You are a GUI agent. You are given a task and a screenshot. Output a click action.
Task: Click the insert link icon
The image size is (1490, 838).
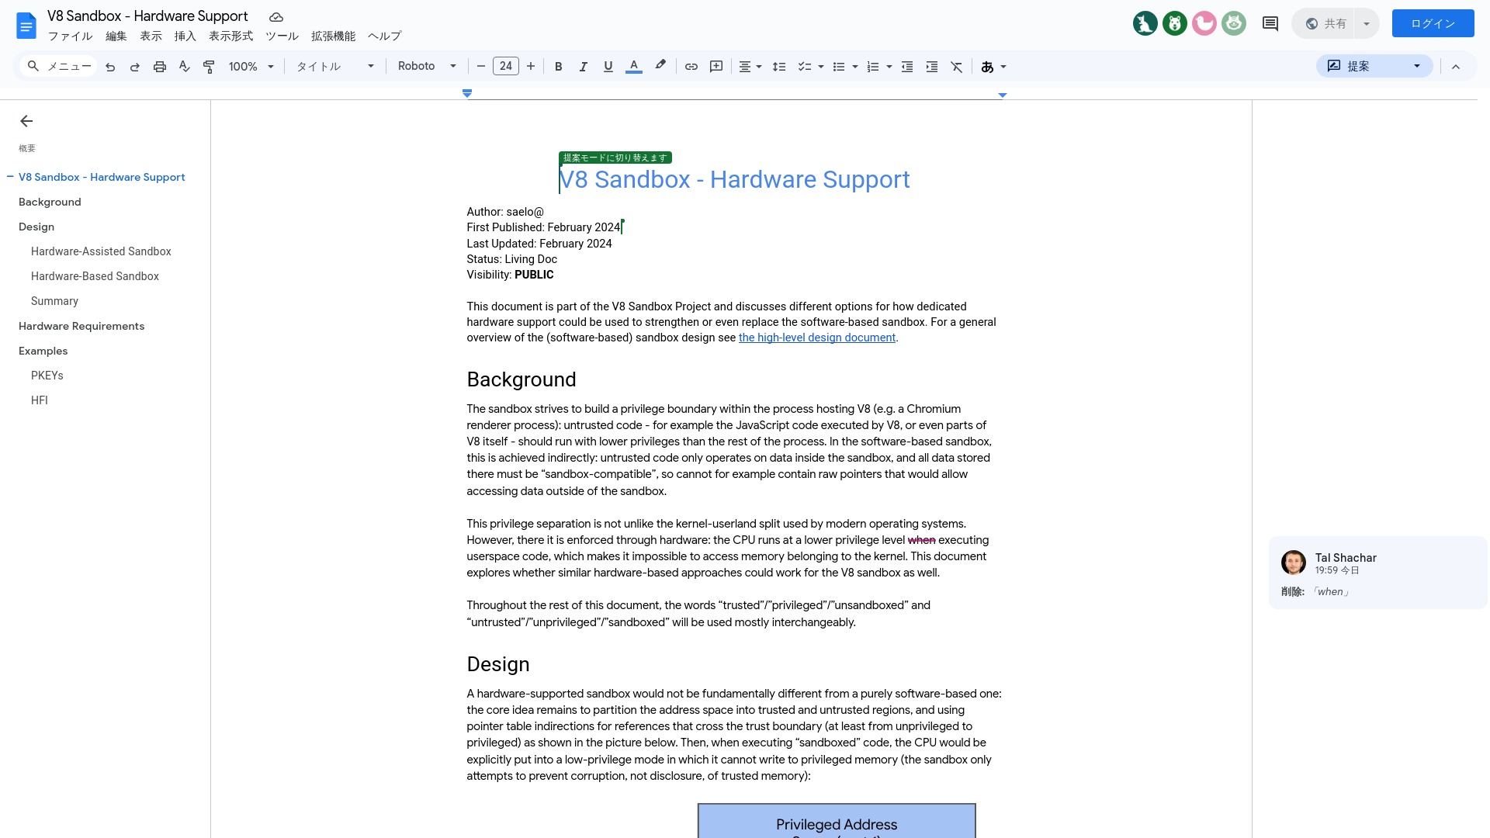tap(691, 65)
